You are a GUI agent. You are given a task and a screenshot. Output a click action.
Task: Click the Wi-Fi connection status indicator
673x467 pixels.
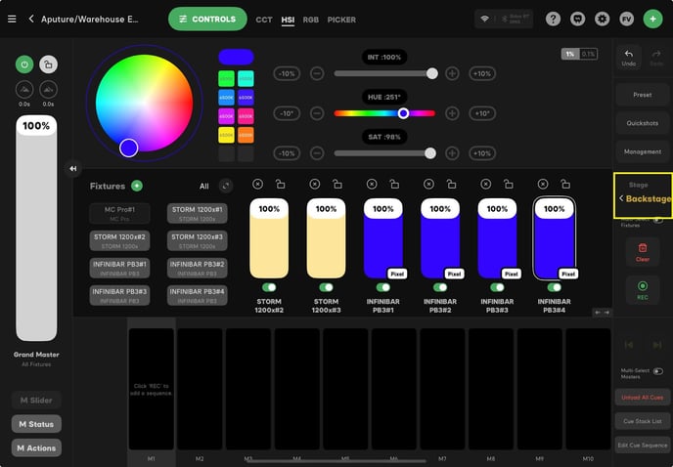click(x=484, y=19)
